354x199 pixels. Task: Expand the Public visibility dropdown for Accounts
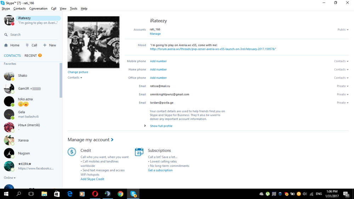pos(343,30)
